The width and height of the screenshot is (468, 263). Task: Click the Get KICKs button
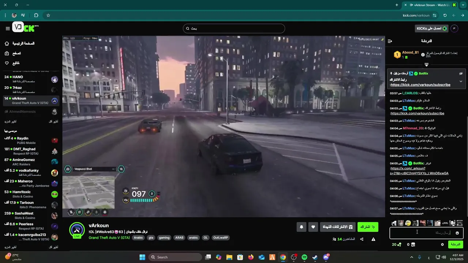tap(432, 28)
